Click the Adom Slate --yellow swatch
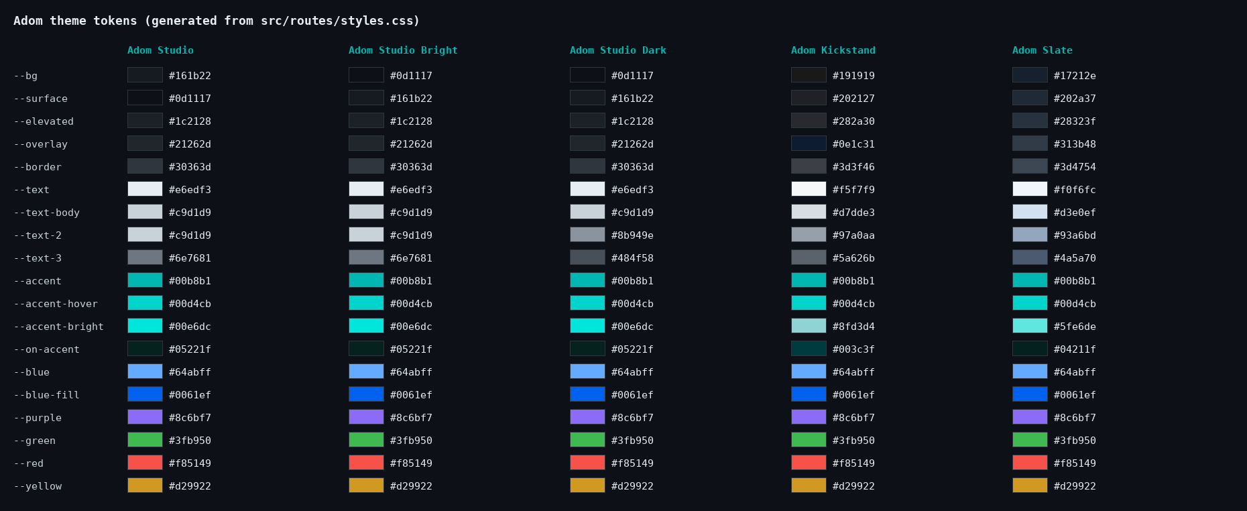 click(1030, 486)
